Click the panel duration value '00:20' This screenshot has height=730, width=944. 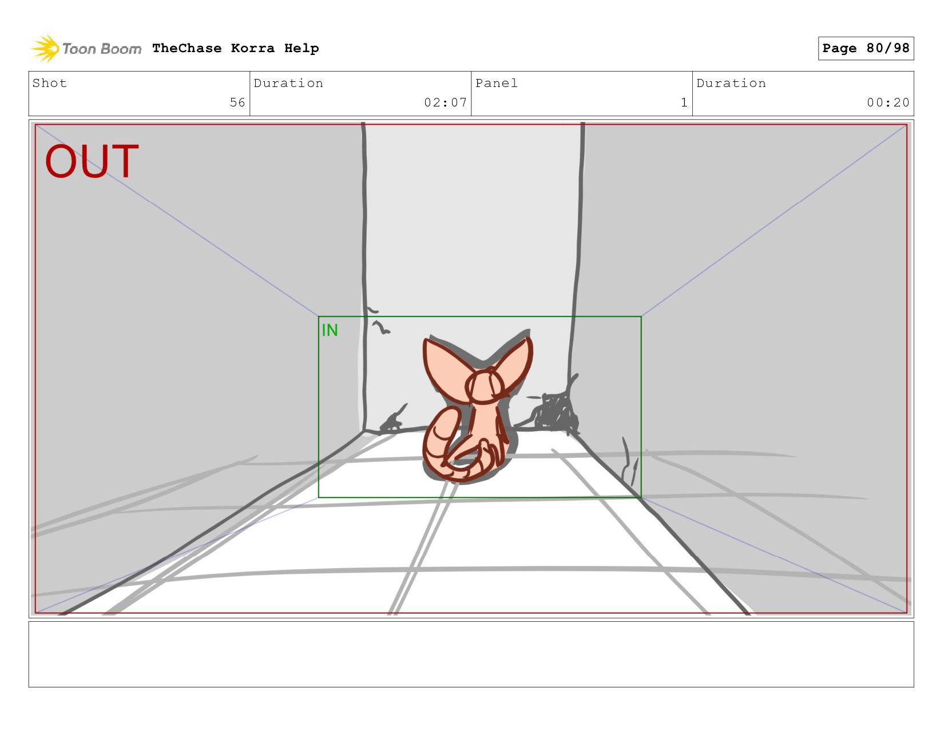pyautogui.click(x=888, y=102)
